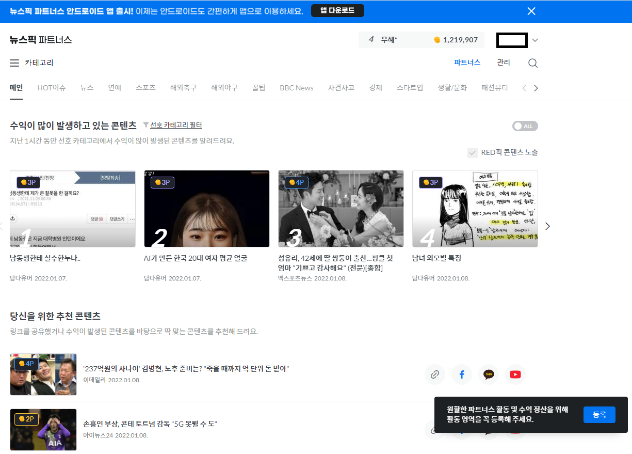Share 김병현 article on Facebook
Viewport: 632px width, 454px height.
click(462, 374)
